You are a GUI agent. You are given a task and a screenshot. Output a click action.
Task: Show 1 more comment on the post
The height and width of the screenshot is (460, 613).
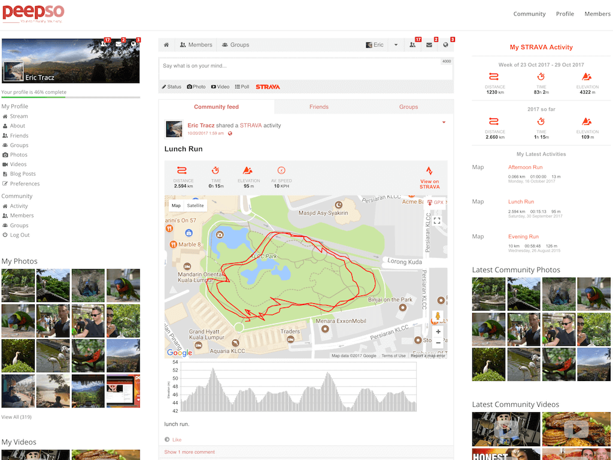point(189,452)
